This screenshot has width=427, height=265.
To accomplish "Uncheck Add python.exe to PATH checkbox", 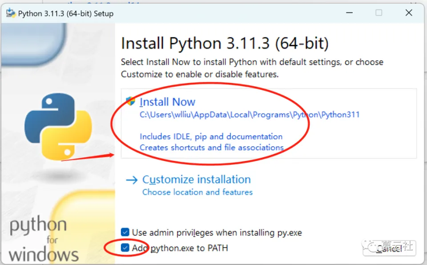I will point(125,248).
